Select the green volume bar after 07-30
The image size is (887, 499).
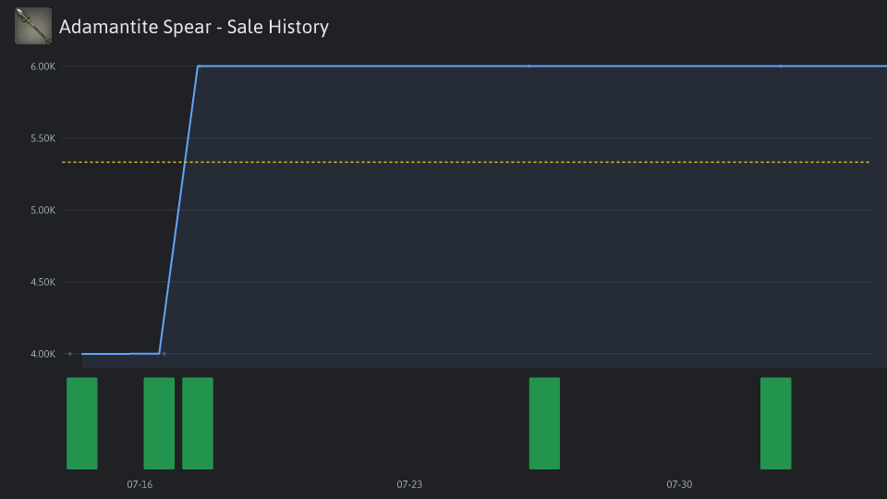tap(775, 423)
